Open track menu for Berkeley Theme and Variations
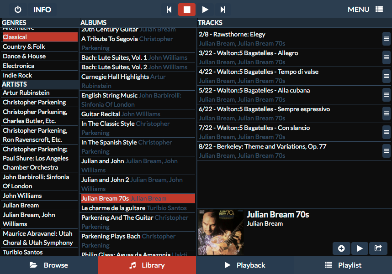 (386, 151)
